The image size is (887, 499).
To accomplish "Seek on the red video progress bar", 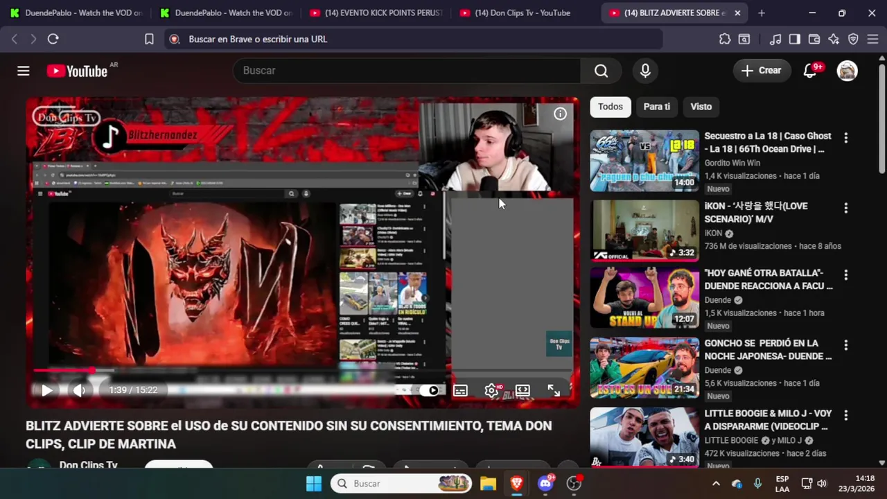I will pyautogui.click(x=64, y=371).
